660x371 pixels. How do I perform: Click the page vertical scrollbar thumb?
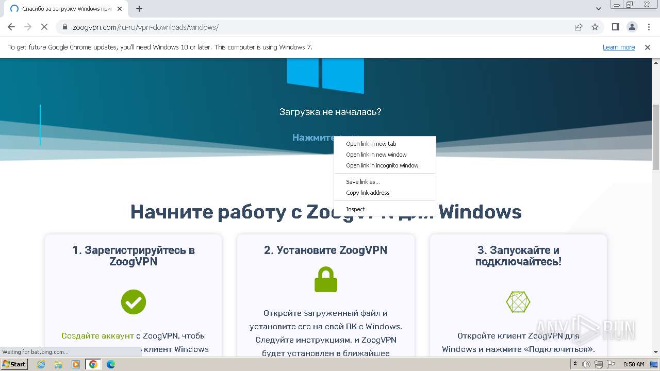pos(656,137)
